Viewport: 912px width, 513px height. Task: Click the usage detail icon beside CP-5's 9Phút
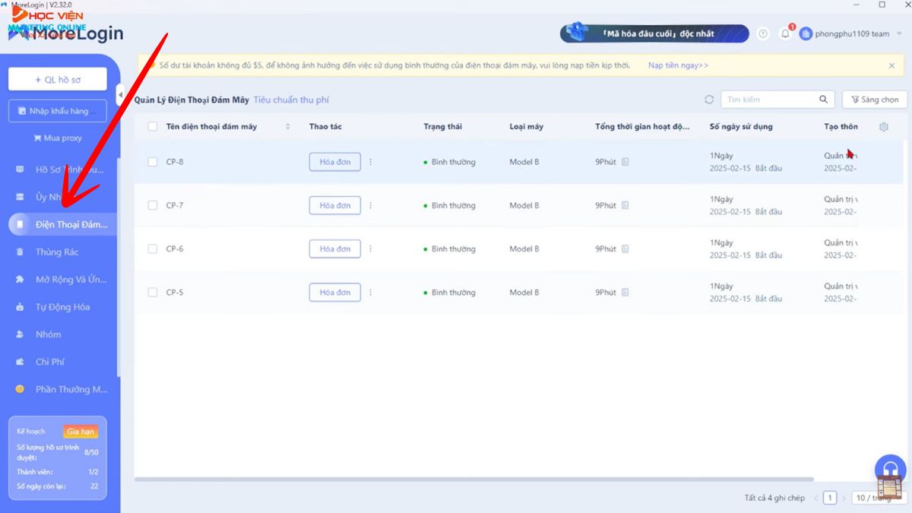pos(625,293)
